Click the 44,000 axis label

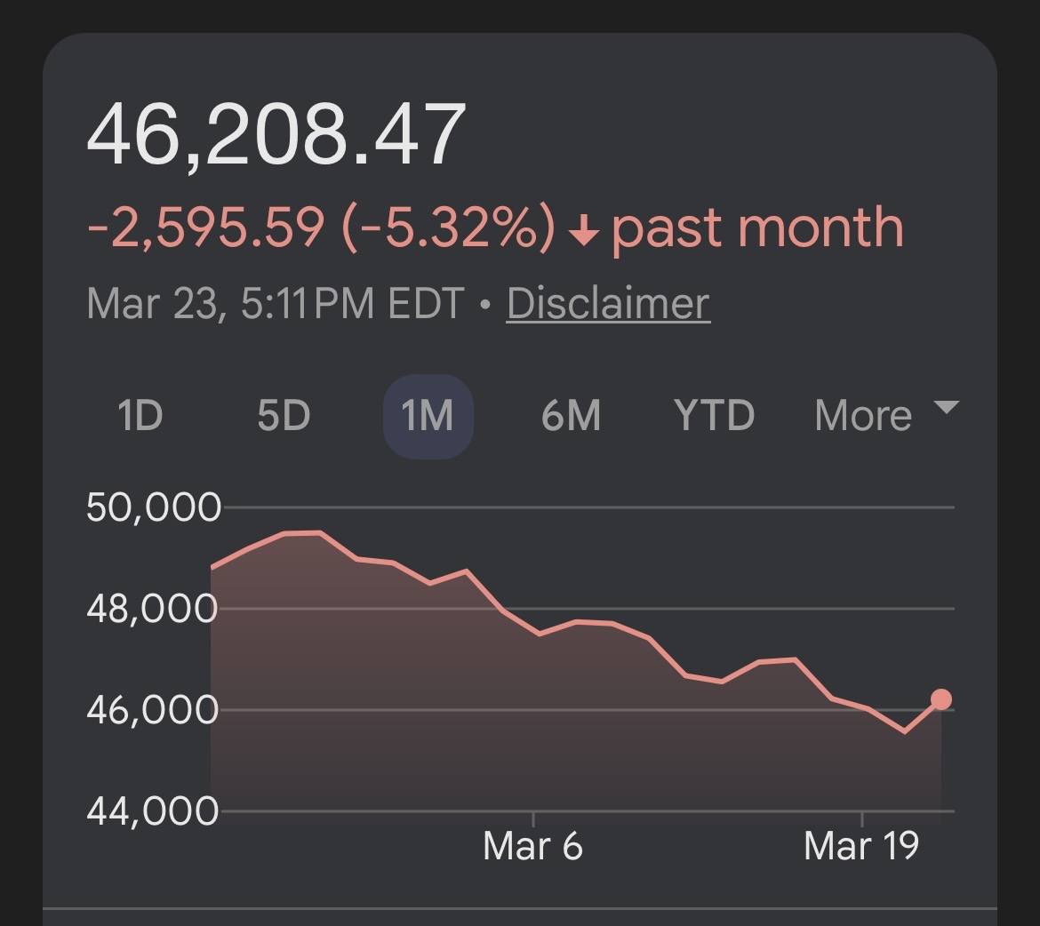(152, 811)
